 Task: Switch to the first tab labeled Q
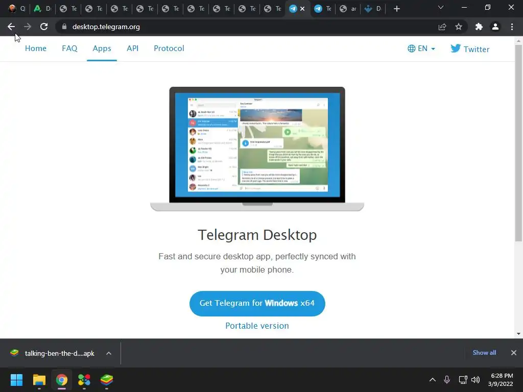coord(17,9)
